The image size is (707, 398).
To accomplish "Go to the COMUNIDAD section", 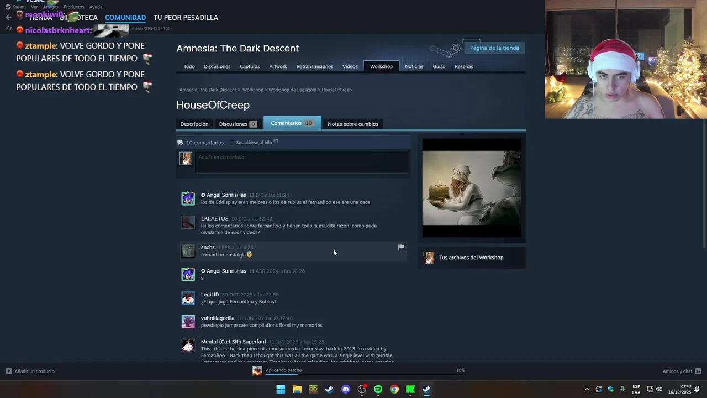I will click(x=125, y=18).
